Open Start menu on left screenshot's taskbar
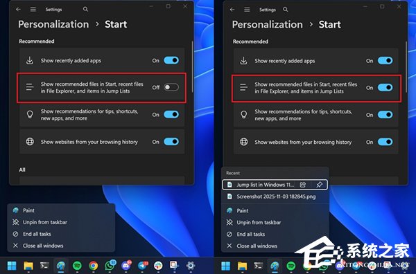416x274 pixels. tap(12, 266)
